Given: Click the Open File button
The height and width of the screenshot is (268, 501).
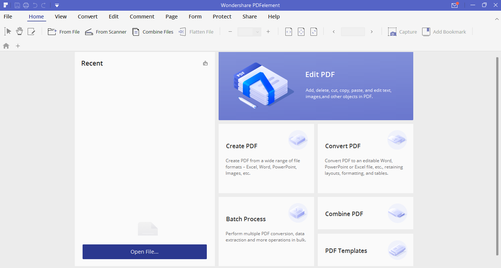Looking at the screenshot, I should (145, 251).
